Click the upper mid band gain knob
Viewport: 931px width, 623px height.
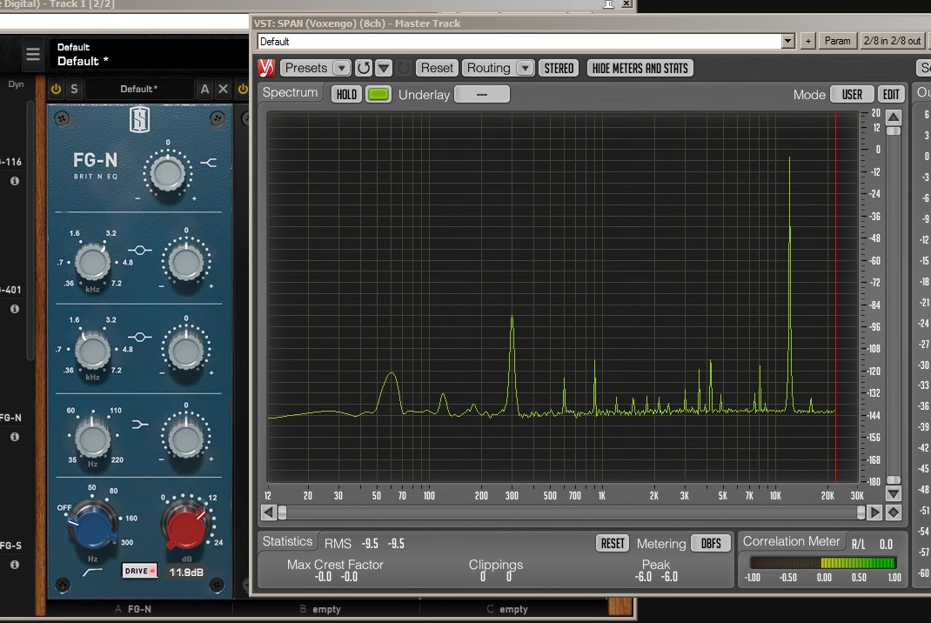(186, 263)
